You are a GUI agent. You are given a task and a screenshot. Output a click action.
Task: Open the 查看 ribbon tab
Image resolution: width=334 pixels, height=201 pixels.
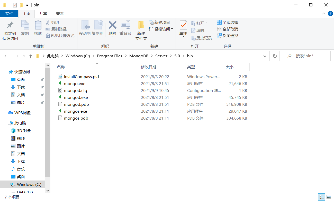(60, 14)
